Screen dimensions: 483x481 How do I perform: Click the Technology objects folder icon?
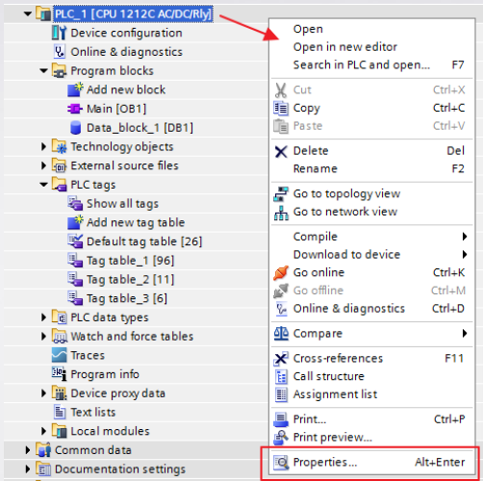tap(60, 146)
